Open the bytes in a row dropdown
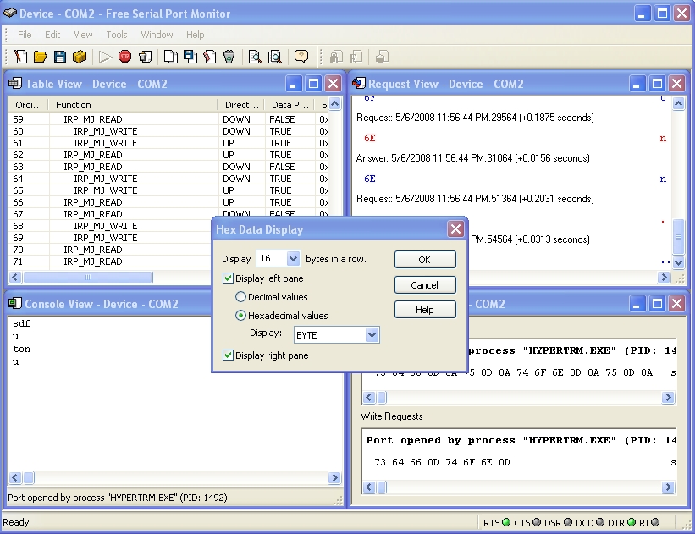This screenshot has height=534, width=695. (x=293, y=259)
